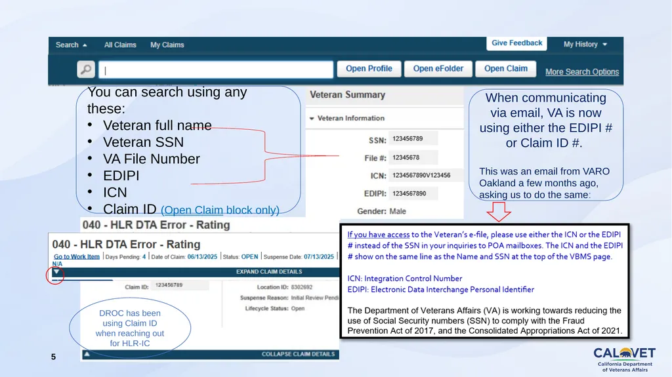The width and height of the screenshot is (672, 377).
Task: Open My History dropdown
Action: (x=585, y=44)
